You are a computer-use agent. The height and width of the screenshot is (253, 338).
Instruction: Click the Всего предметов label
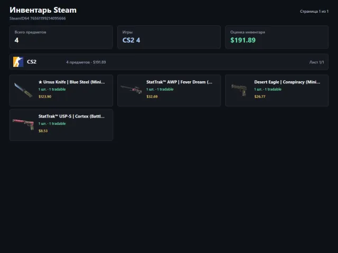tap(31, 32)
